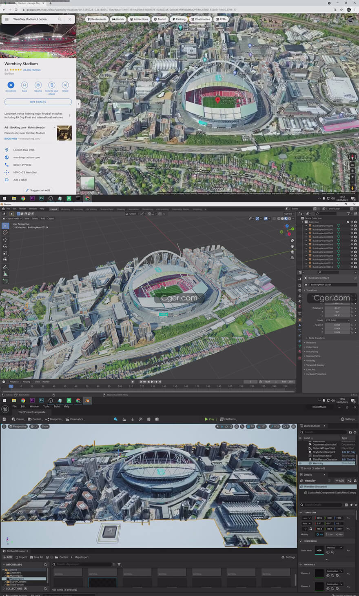Click the Photoshop icon in the upper taskbar

[x=41, y=198]
